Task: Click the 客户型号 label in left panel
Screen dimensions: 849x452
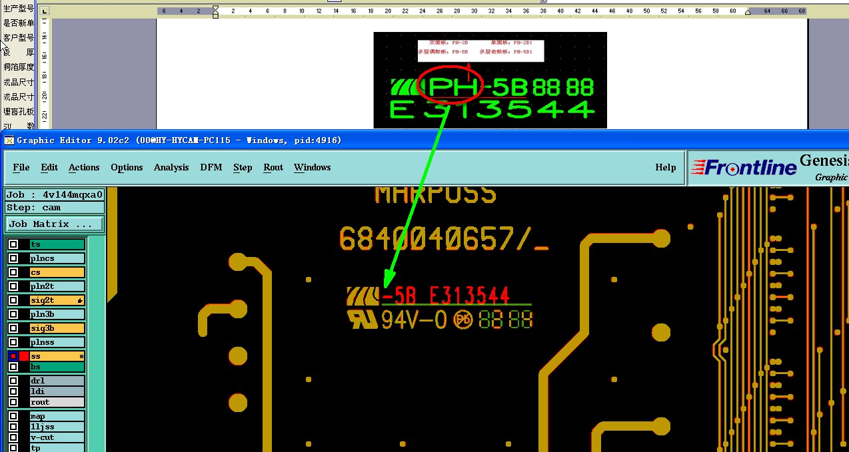Action: click(x=19, y=37)
